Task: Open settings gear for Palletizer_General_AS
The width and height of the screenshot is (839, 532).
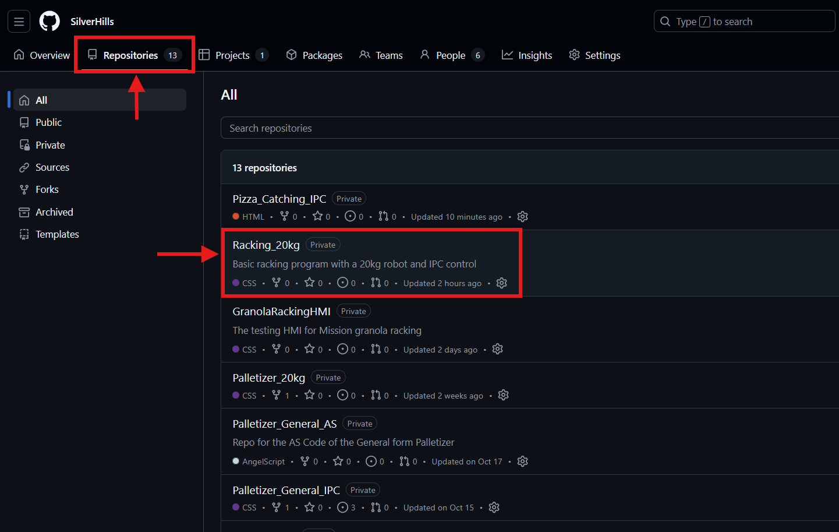Action: tap(523, 461)
